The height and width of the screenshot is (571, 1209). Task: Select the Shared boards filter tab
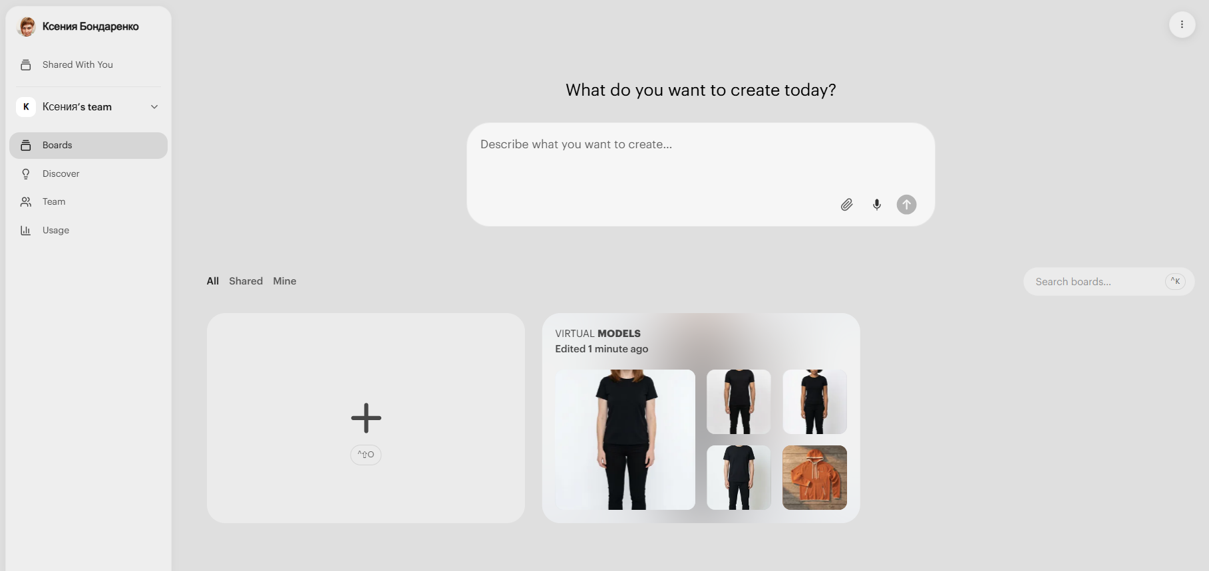pos(246,281)
